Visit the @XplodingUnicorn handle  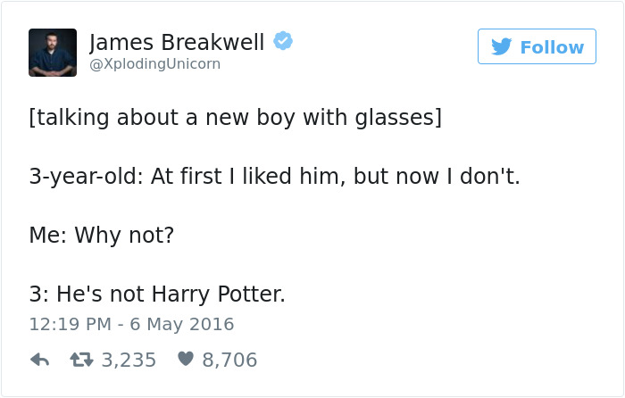[154, 64]
